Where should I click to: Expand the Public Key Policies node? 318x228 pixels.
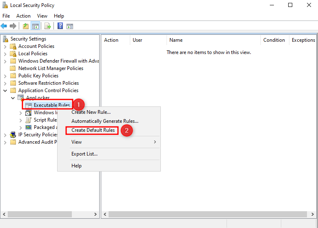(x=5, y=76)
